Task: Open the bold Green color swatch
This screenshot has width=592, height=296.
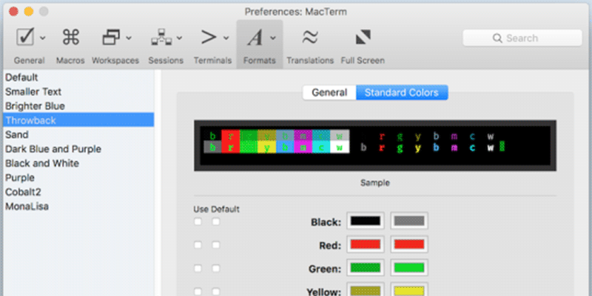Action: tap(409, 268)
